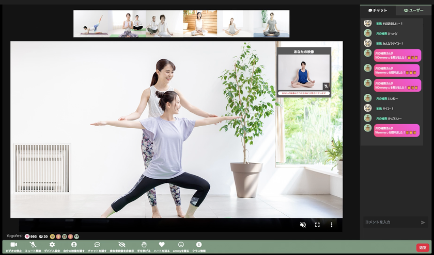Click the red 退室 leave button
The image size is (434, 255).
(x=423, y=248)
